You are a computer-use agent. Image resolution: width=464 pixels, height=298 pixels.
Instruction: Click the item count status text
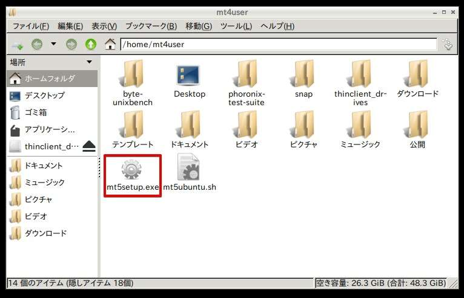[x=70, y=283]
